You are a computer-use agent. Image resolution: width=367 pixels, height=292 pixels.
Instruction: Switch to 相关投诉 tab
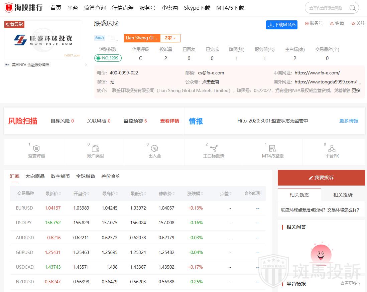click(343, 195)
